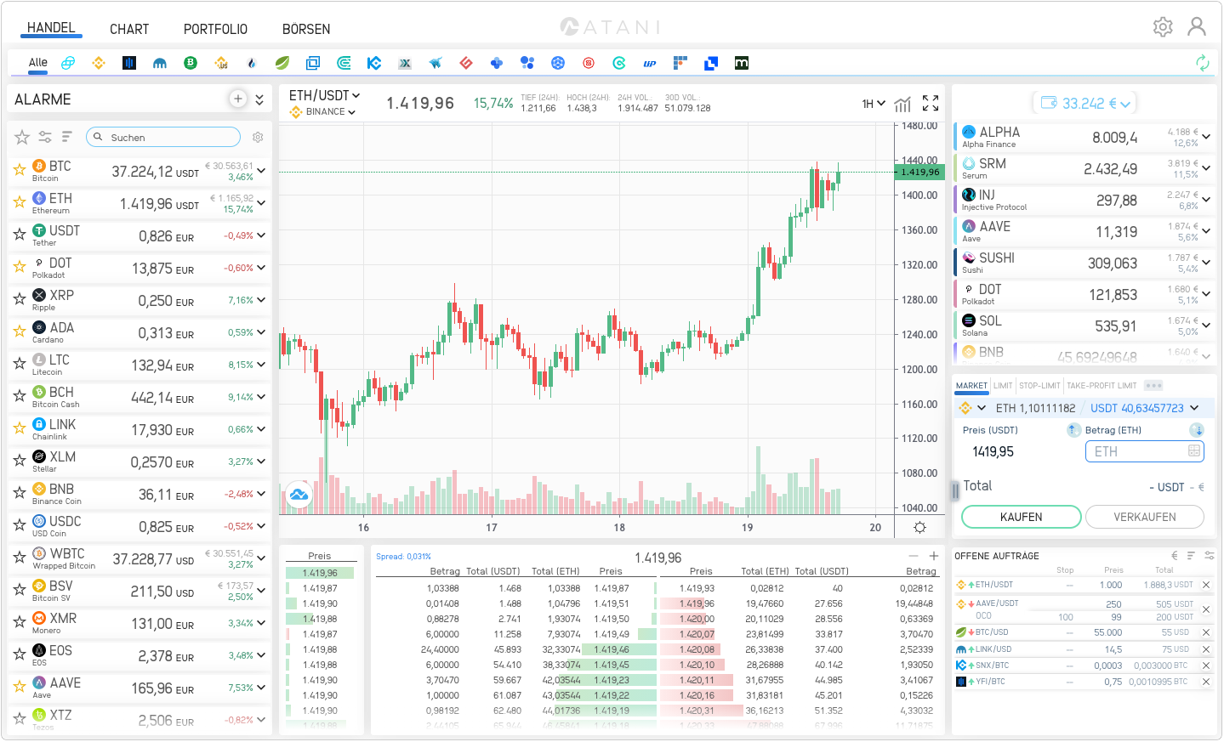
Task: Click the cloud icon on the chart
Action: point(299,494)
